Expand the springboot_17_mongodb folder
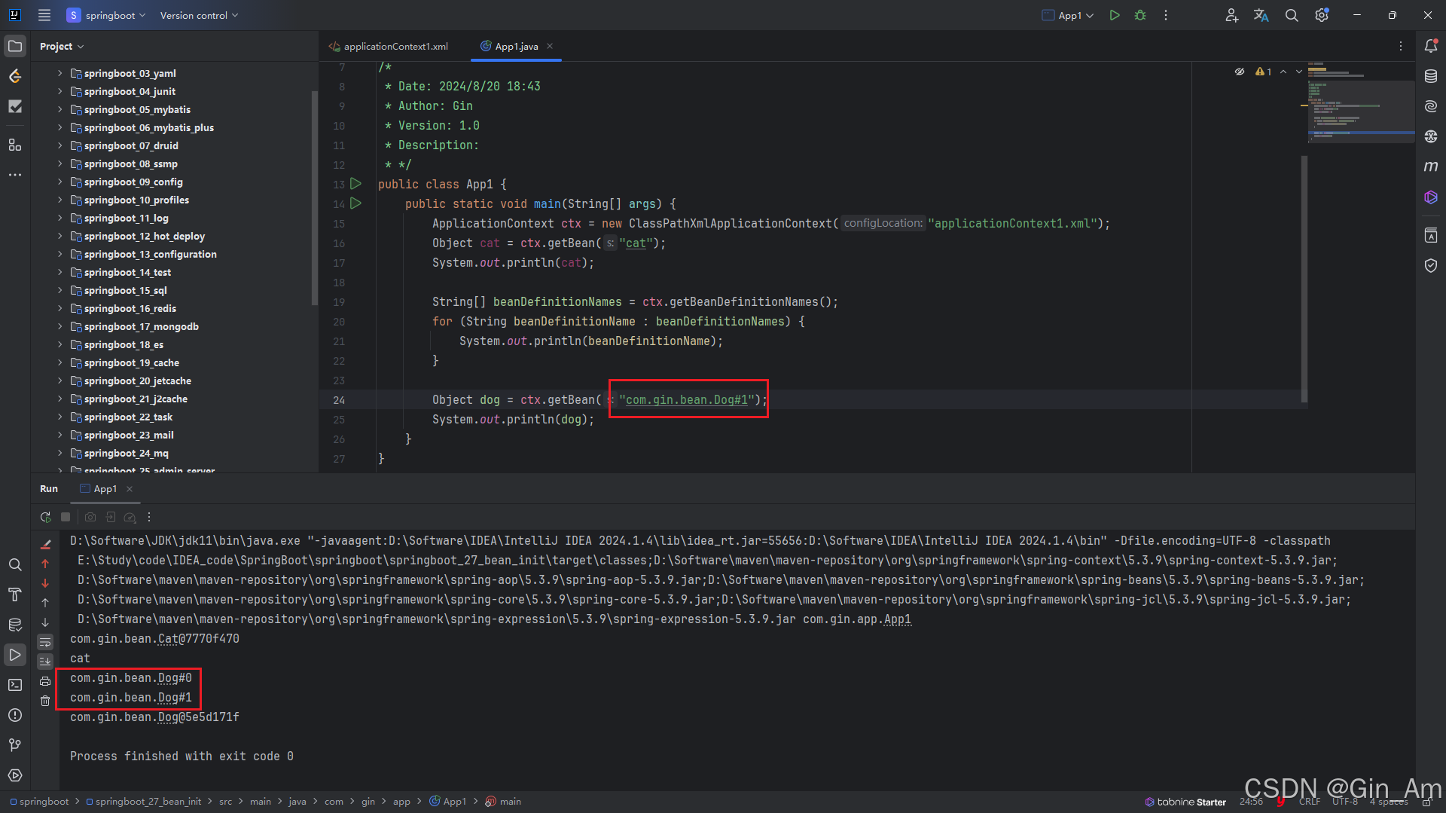The image size is (1446, 813). coord(60,326)
